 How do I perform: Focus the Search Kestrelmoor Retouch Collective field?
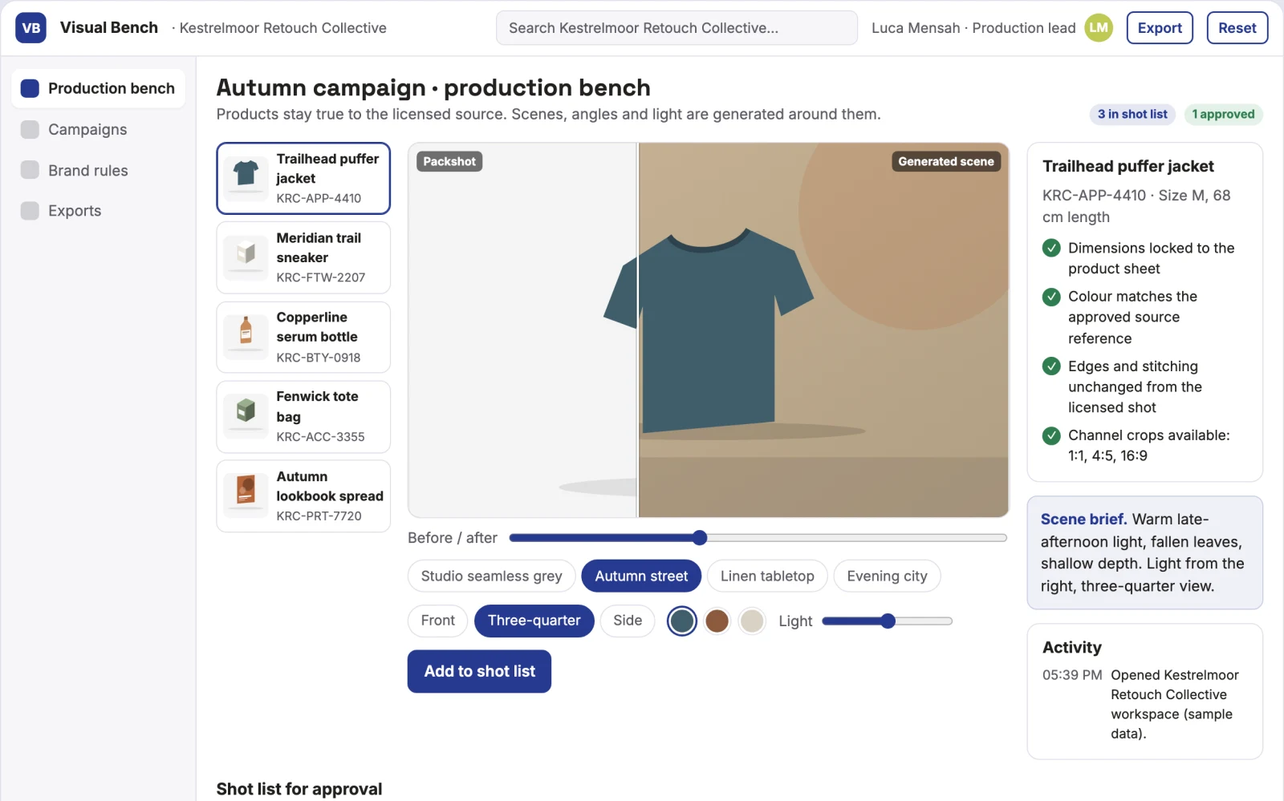(677, 28)
